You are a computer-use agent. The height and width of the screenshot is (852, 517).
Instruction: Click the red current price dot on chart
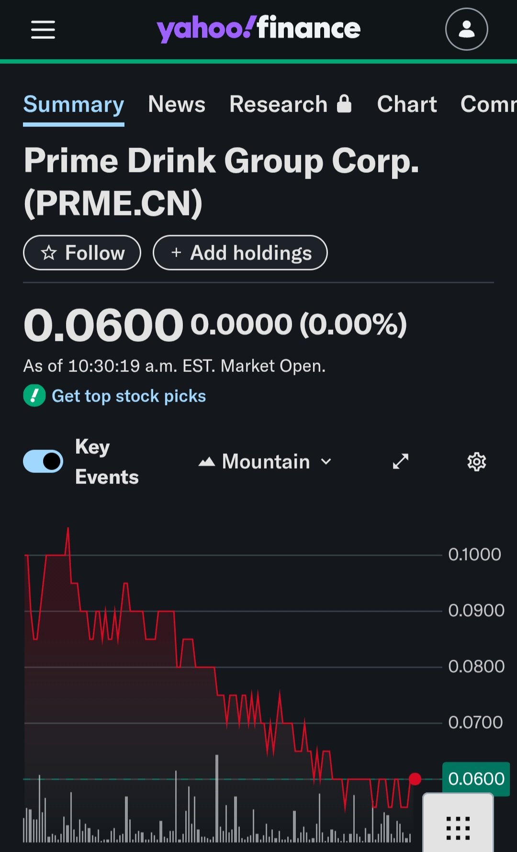[x=415, y=779]
